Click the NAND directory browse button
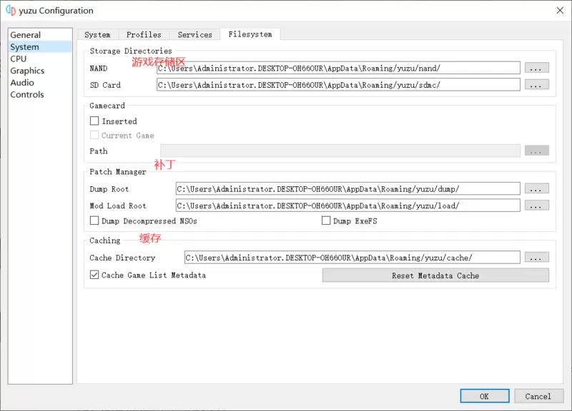 click(537, 68)
